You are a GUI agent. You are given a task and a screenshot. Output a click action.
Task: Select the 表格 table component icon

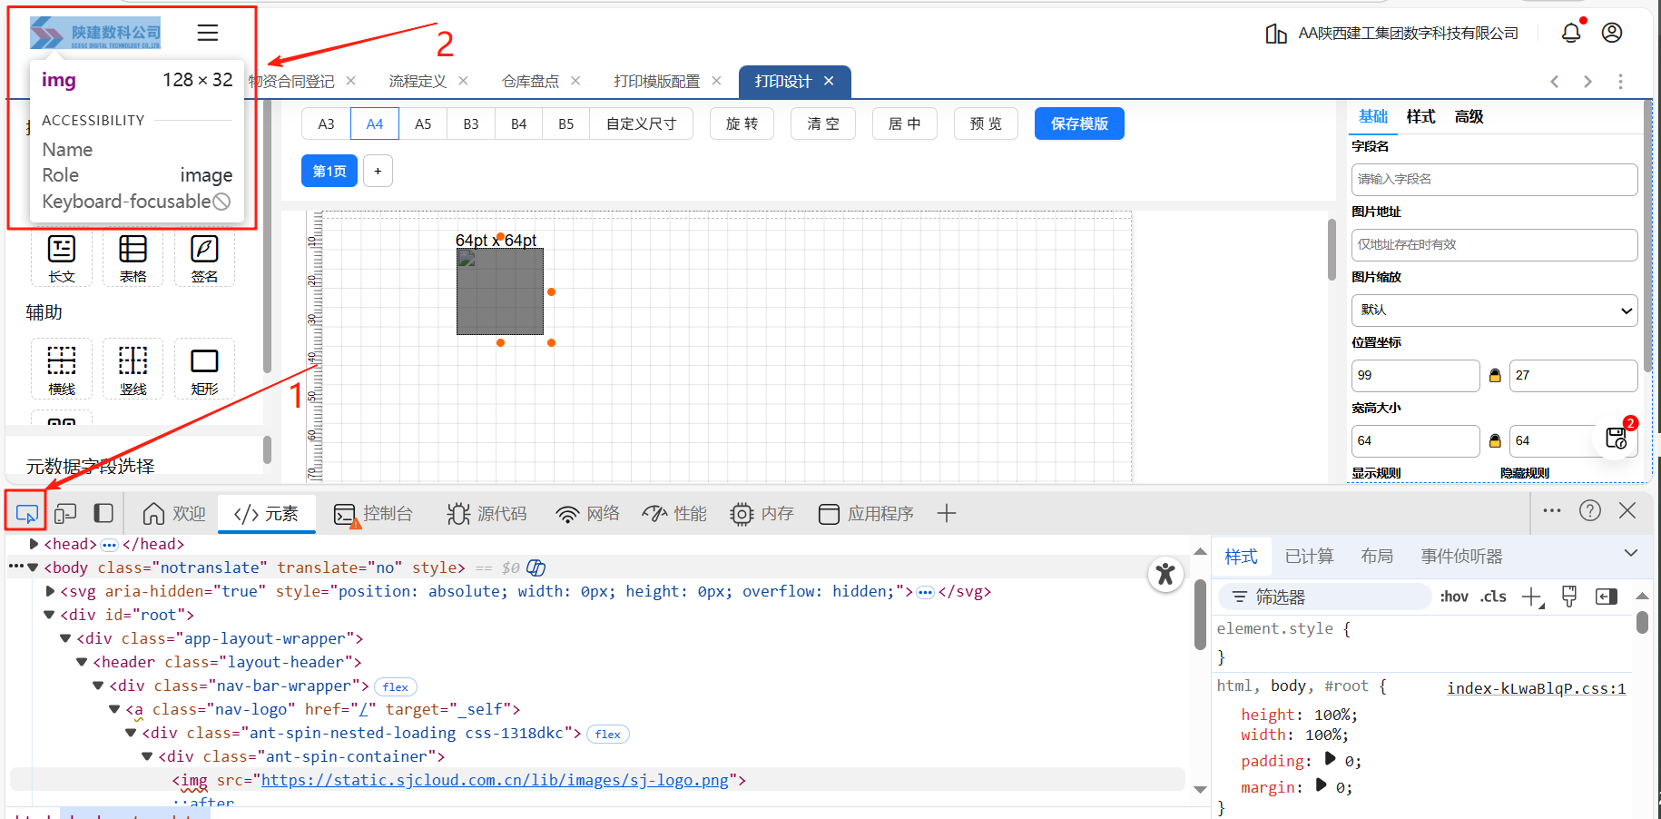point(133,257)
